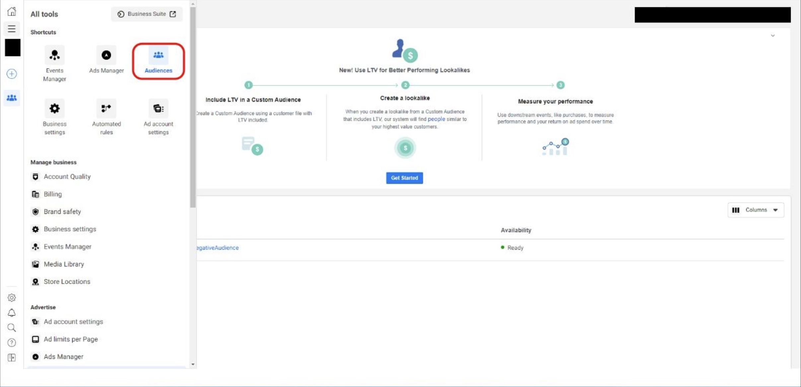Click the Get Started button

click(x=404, y=178)
